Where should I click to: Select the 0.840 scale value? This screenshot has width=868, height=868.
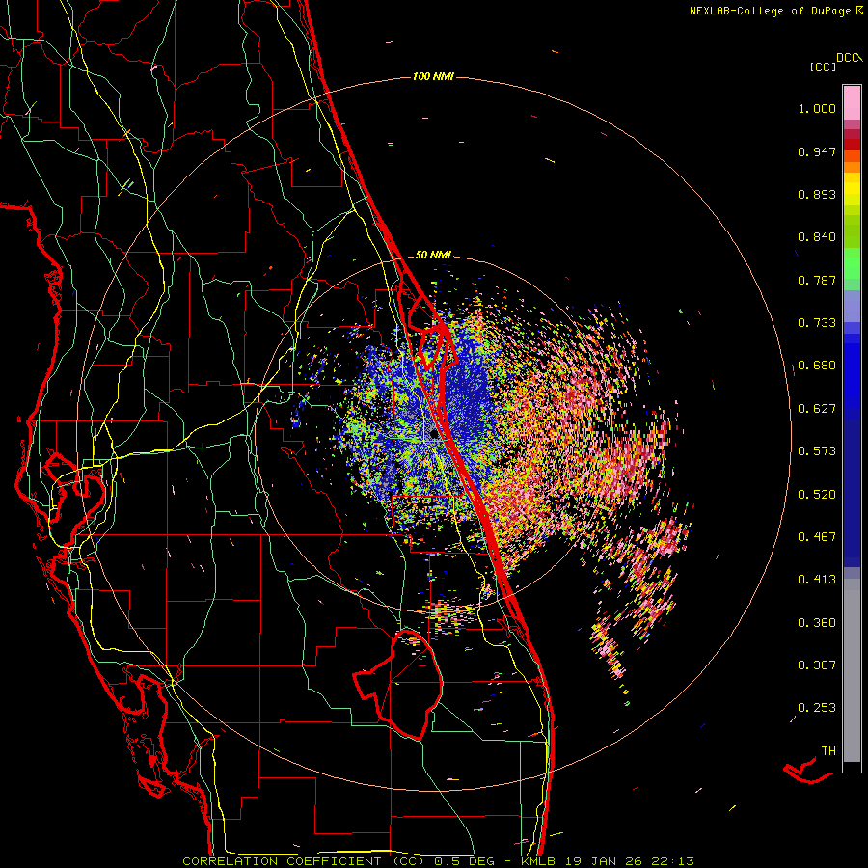click(x=817, y=237)
